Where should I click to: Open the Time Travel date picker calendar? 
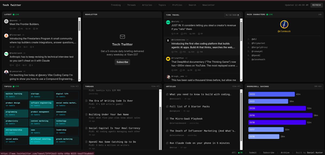pos(239,15)
